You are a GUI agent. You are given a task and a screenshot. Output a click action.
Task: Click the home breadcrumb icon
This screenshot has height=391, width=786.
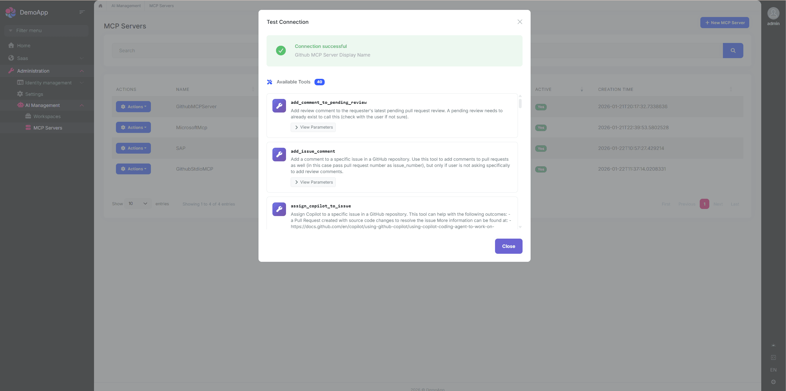(x=100, y=6)
